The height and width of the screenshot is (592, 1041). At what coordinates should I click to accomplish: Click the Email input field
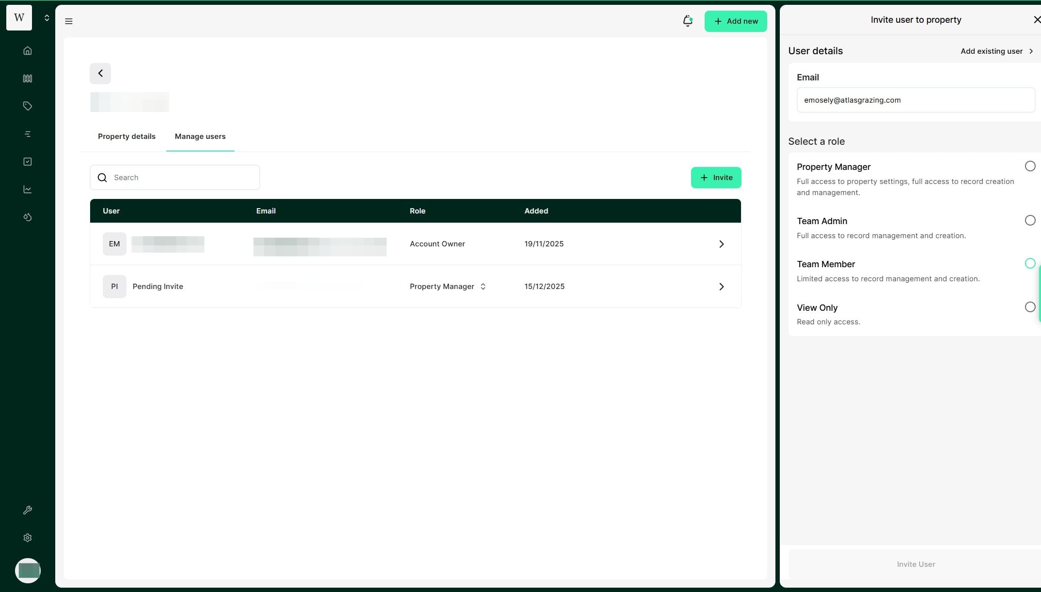point(915,100)
